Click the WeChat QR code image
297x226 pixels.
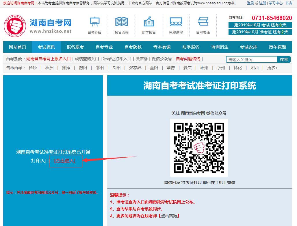199,147
